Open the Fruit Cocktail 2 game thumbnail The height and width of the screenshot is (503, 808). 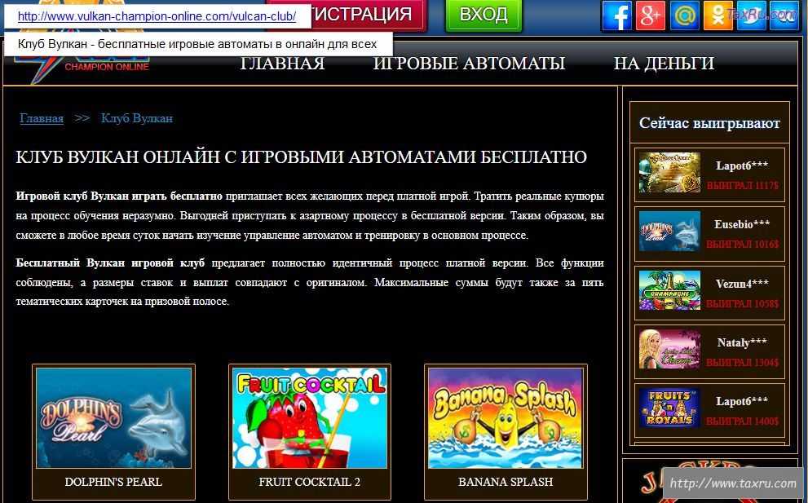click(x=309, y=417)
